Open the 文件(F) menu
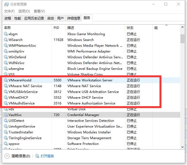Viewport: 187px width, 165px height. [9, 11]
